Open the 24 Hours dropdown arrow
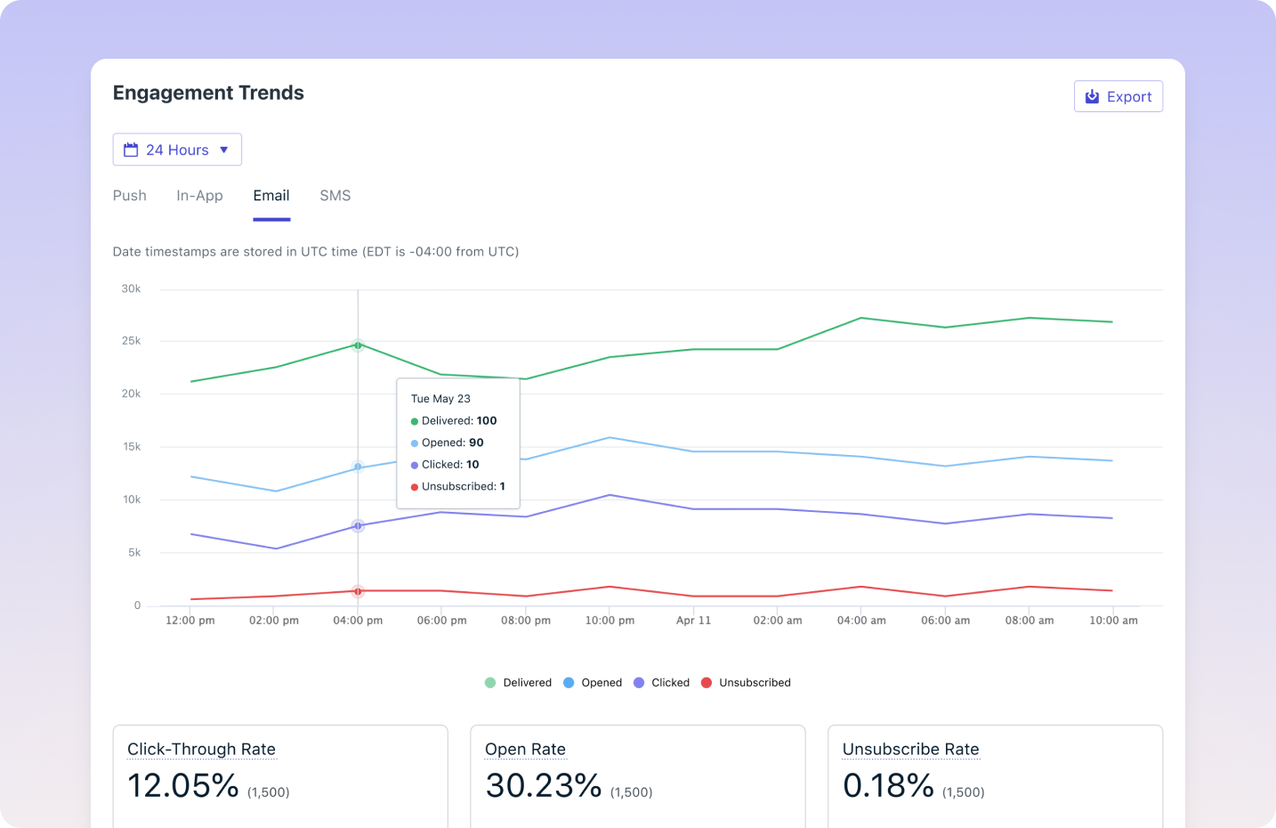Screen dimensions: 1276x828 click(224, 150)
